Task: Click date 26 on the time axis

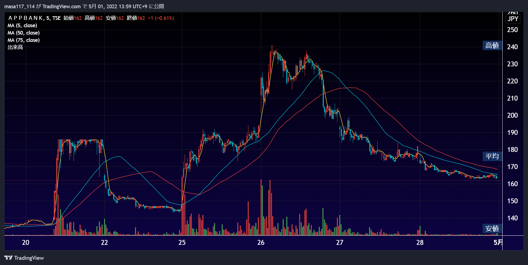Action: pyautogui.click(x=261, y=243)
